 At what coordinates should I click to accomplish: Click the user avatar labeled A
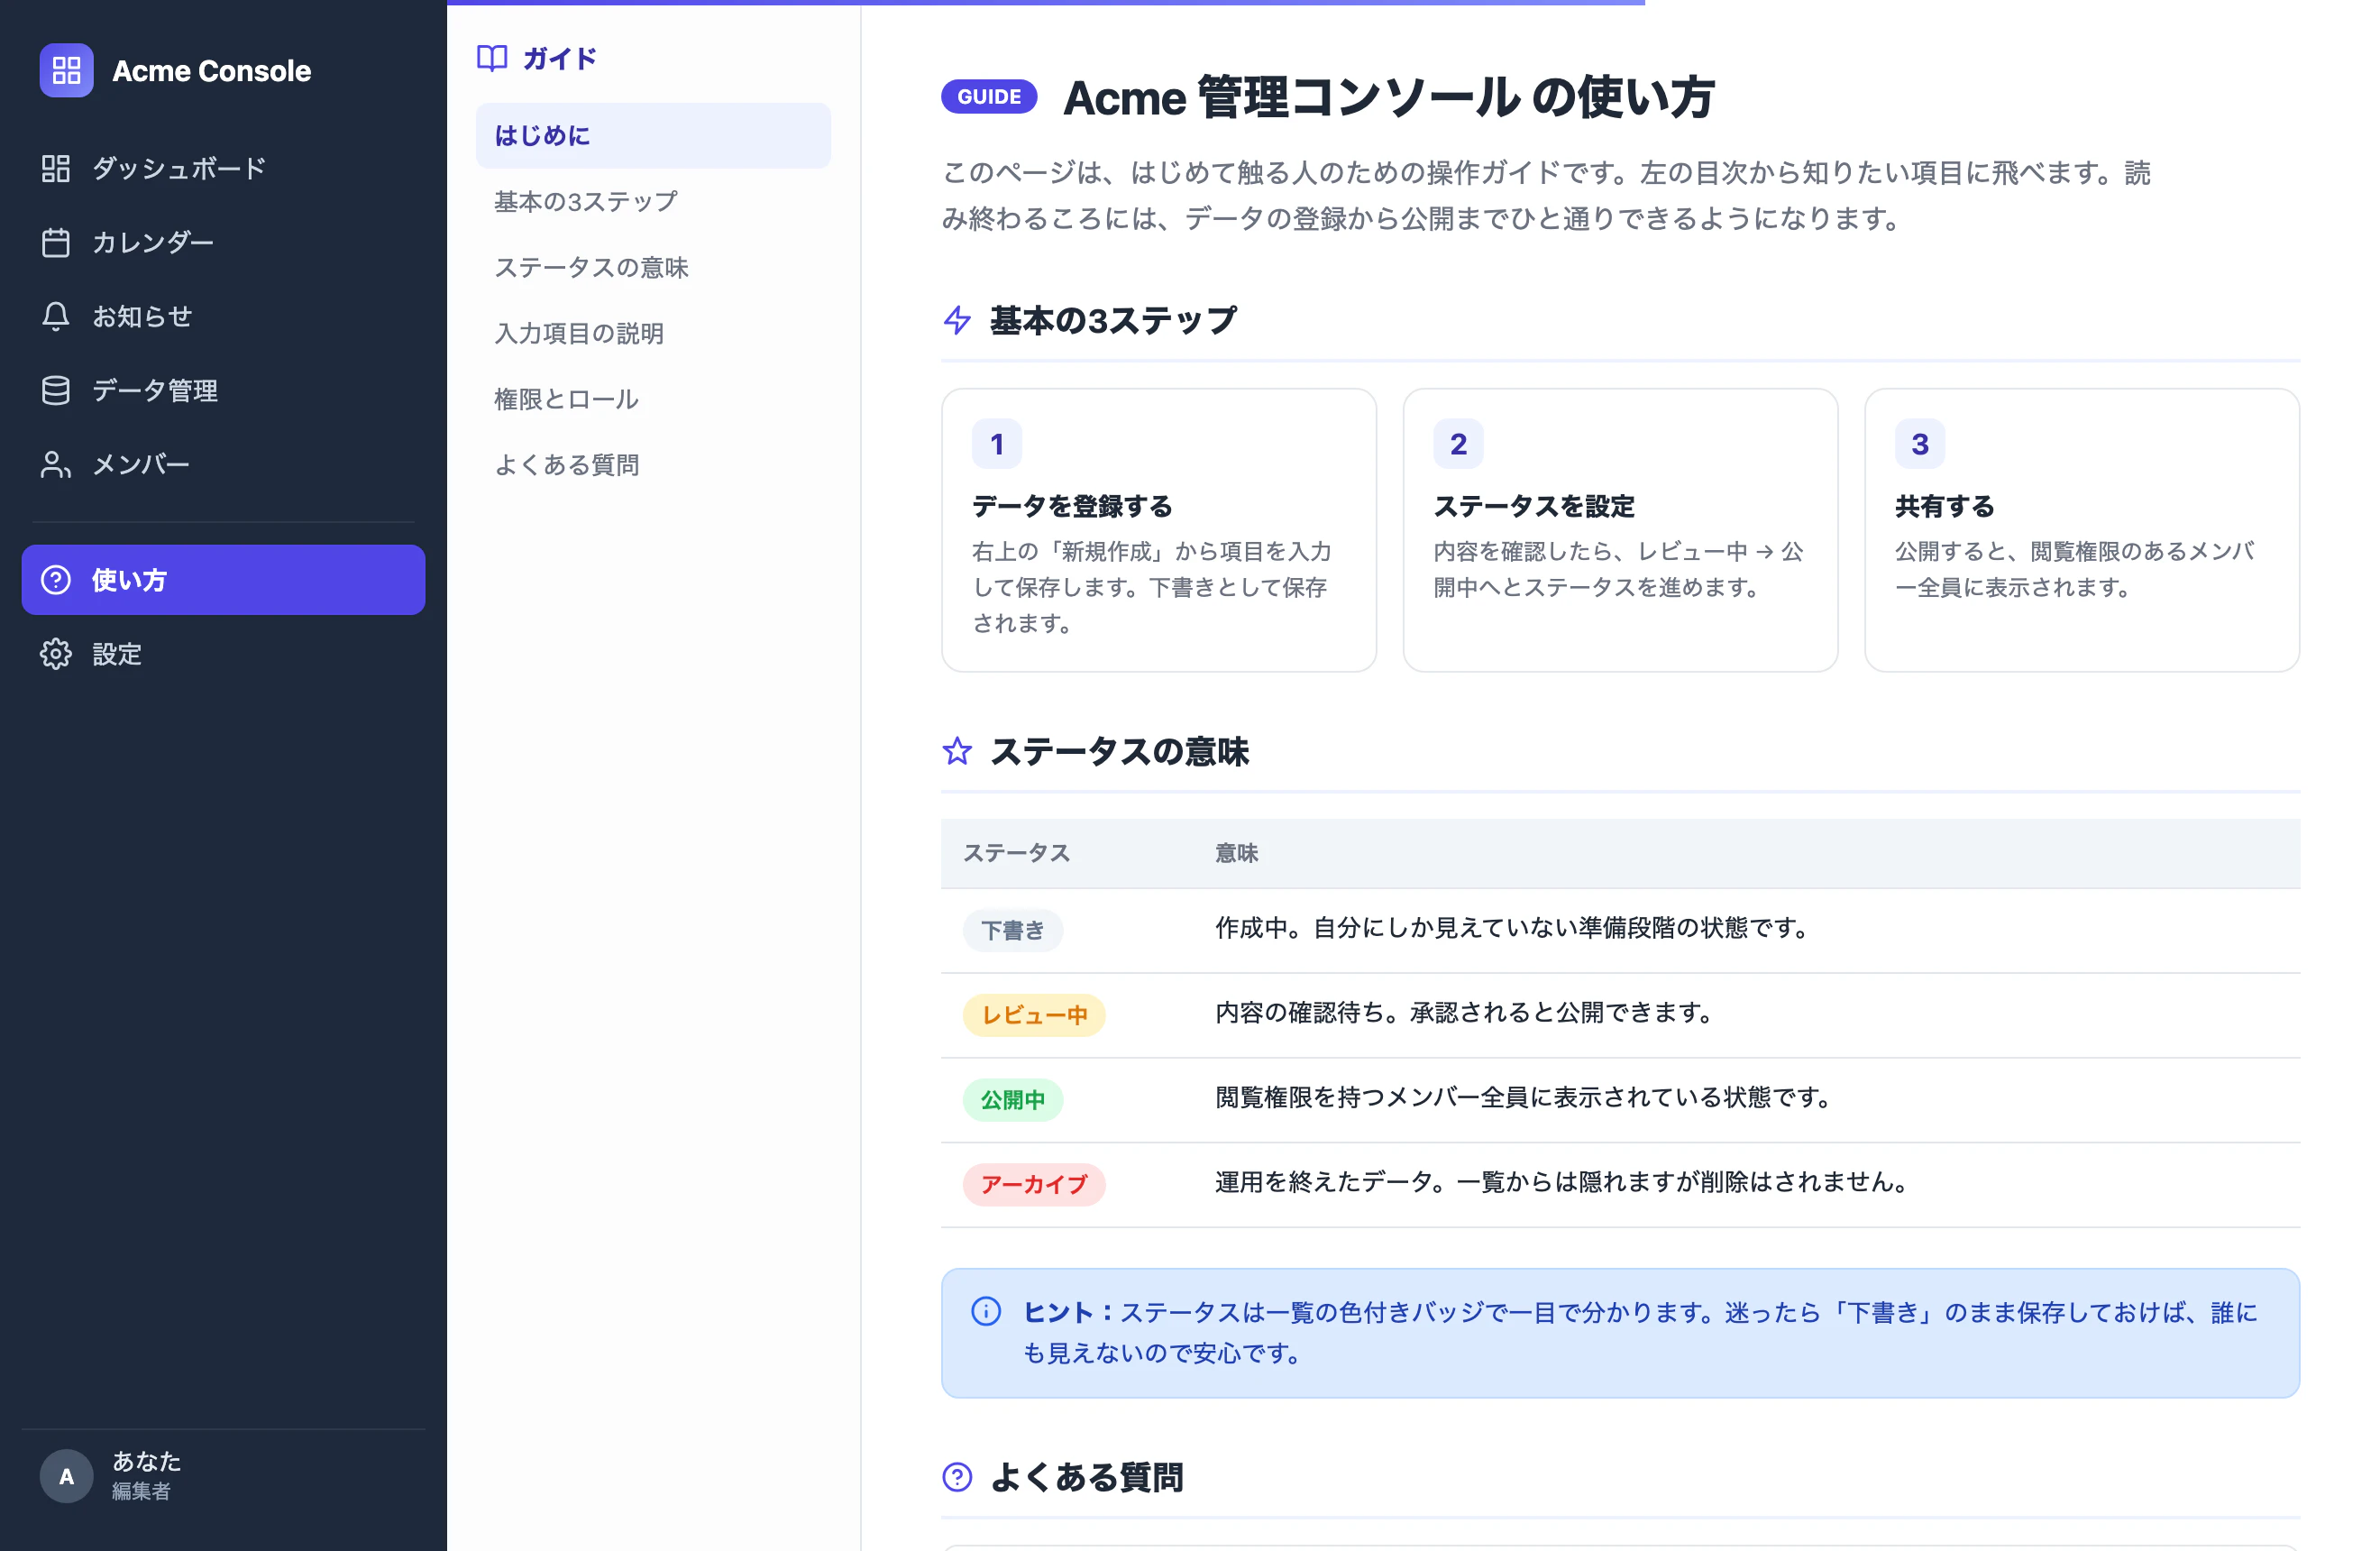coord(66,1476)
